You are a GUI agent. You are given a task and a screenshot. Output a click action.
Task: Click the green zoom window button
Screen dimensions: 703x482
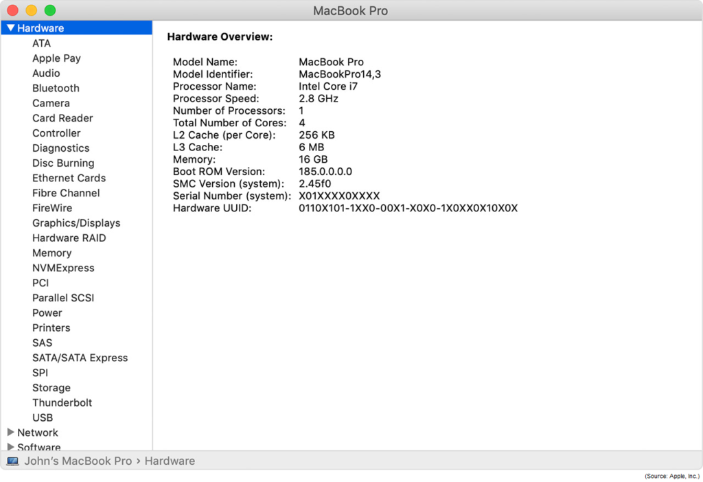point(50,10)
